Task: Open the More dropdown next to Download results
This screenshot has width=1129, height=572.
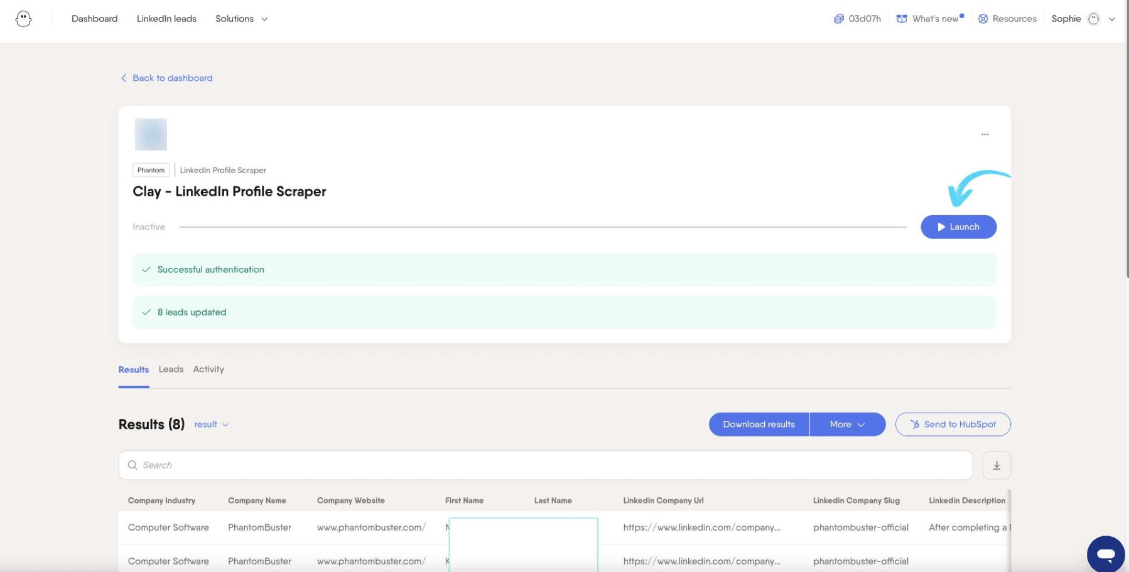Action: coord(847,425)
